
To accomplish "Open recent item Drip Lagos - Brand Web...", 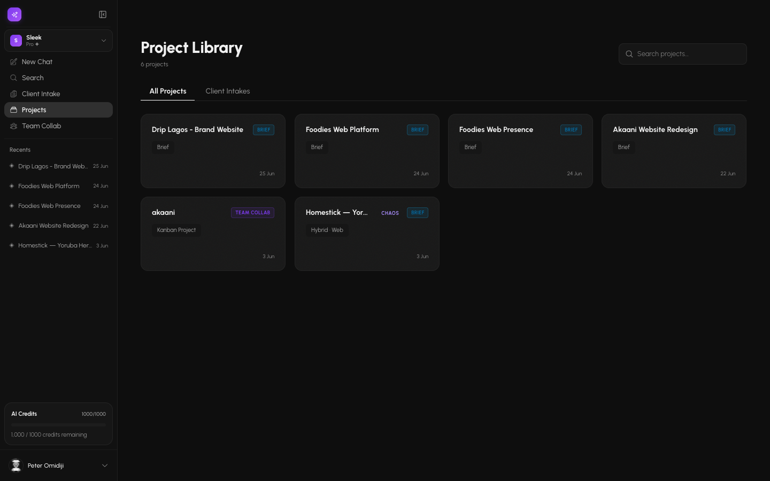I will click(58, 166).
